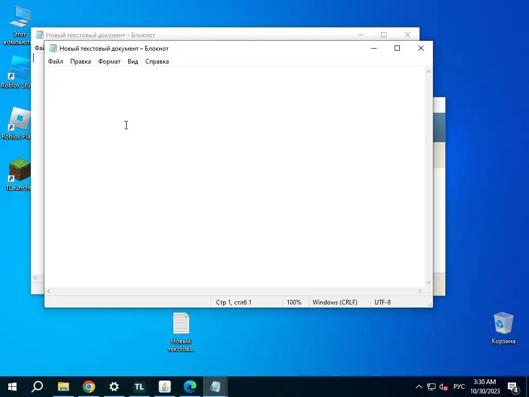Click the up arrow of vertical scrollbar
Screen dimensions: 529x397
pos(428,71)
